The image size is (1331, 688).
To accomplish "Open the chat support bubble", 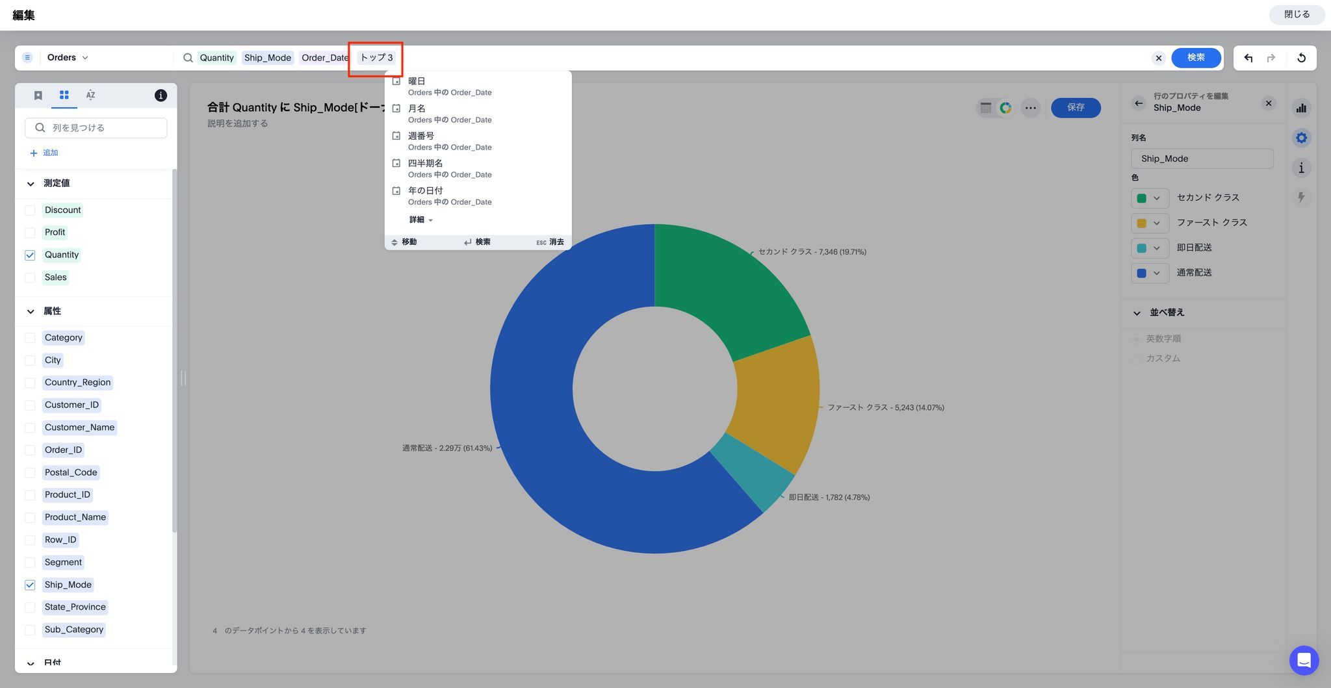I will [1304, 660].
